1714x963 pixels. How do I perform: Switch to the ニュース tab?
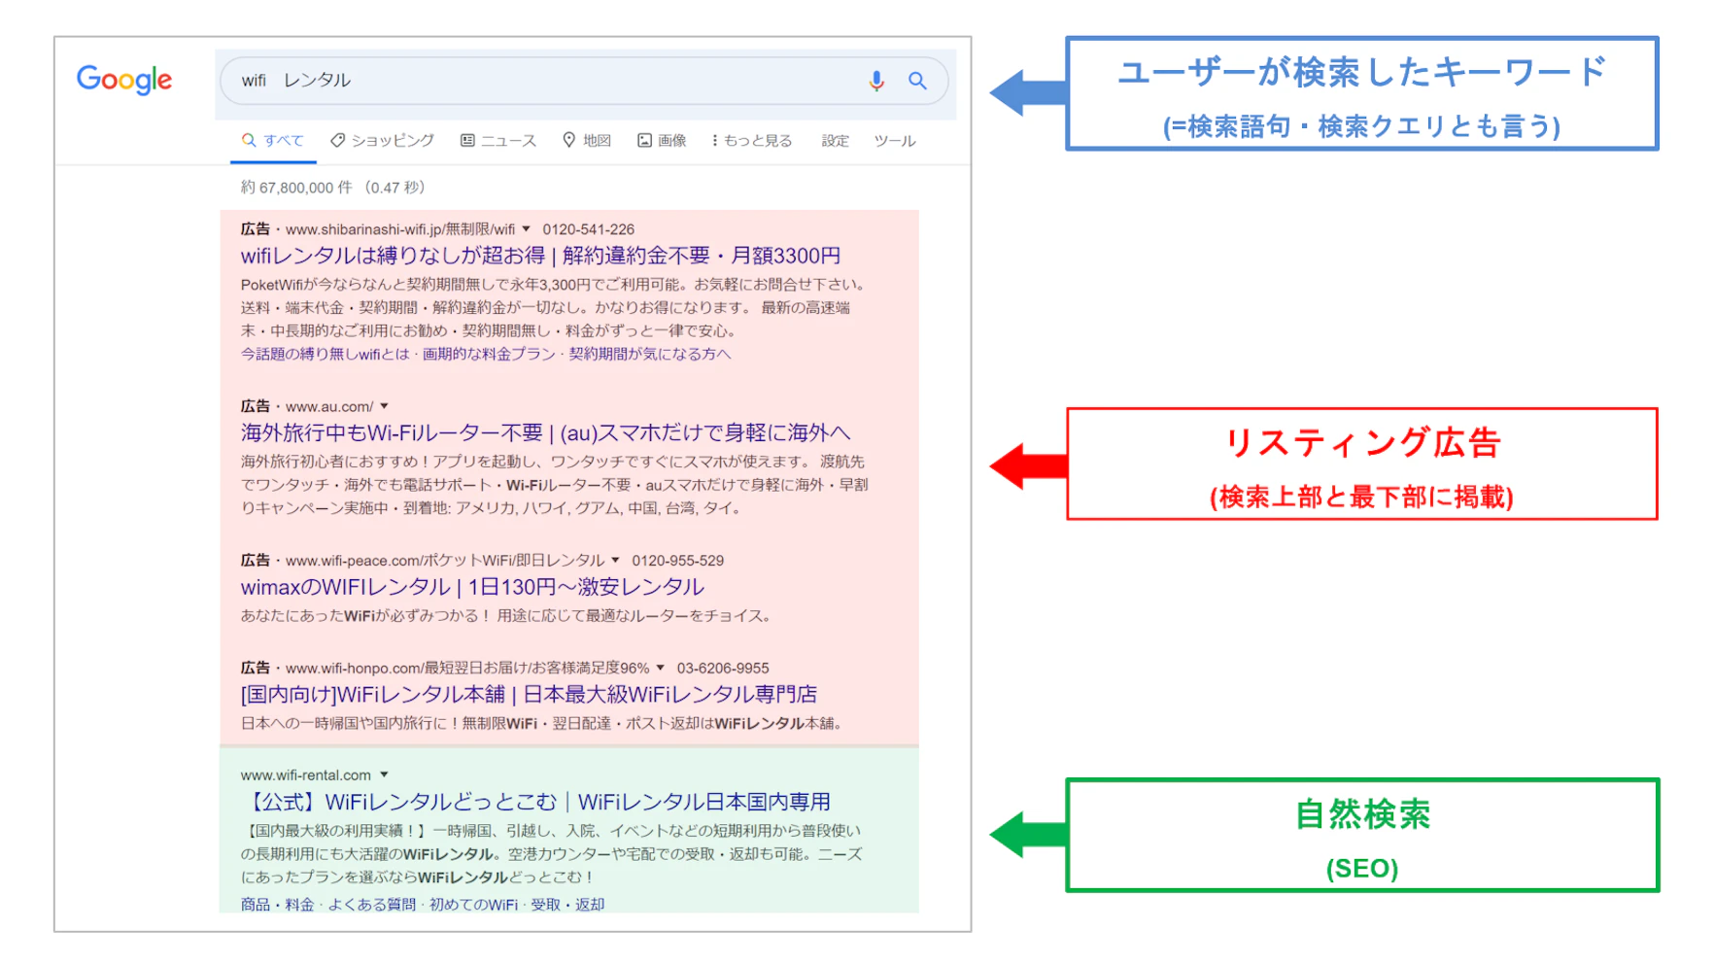pos(498,141)
